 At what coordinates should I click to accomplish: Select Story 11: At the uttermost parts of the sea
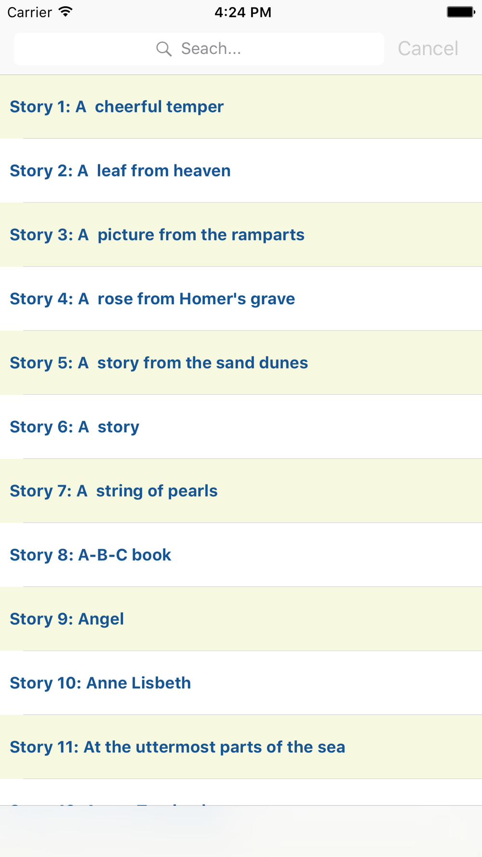241,747
